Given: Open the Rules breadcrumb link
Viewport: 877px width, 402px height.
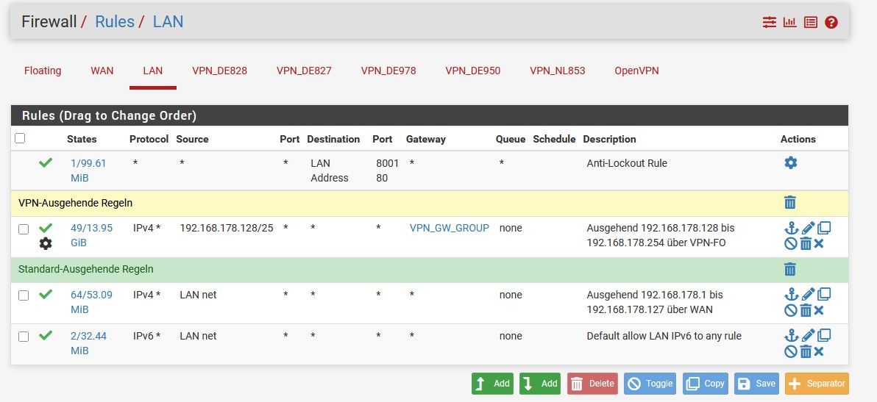Looking at the screenshot, I should point(115,22).
